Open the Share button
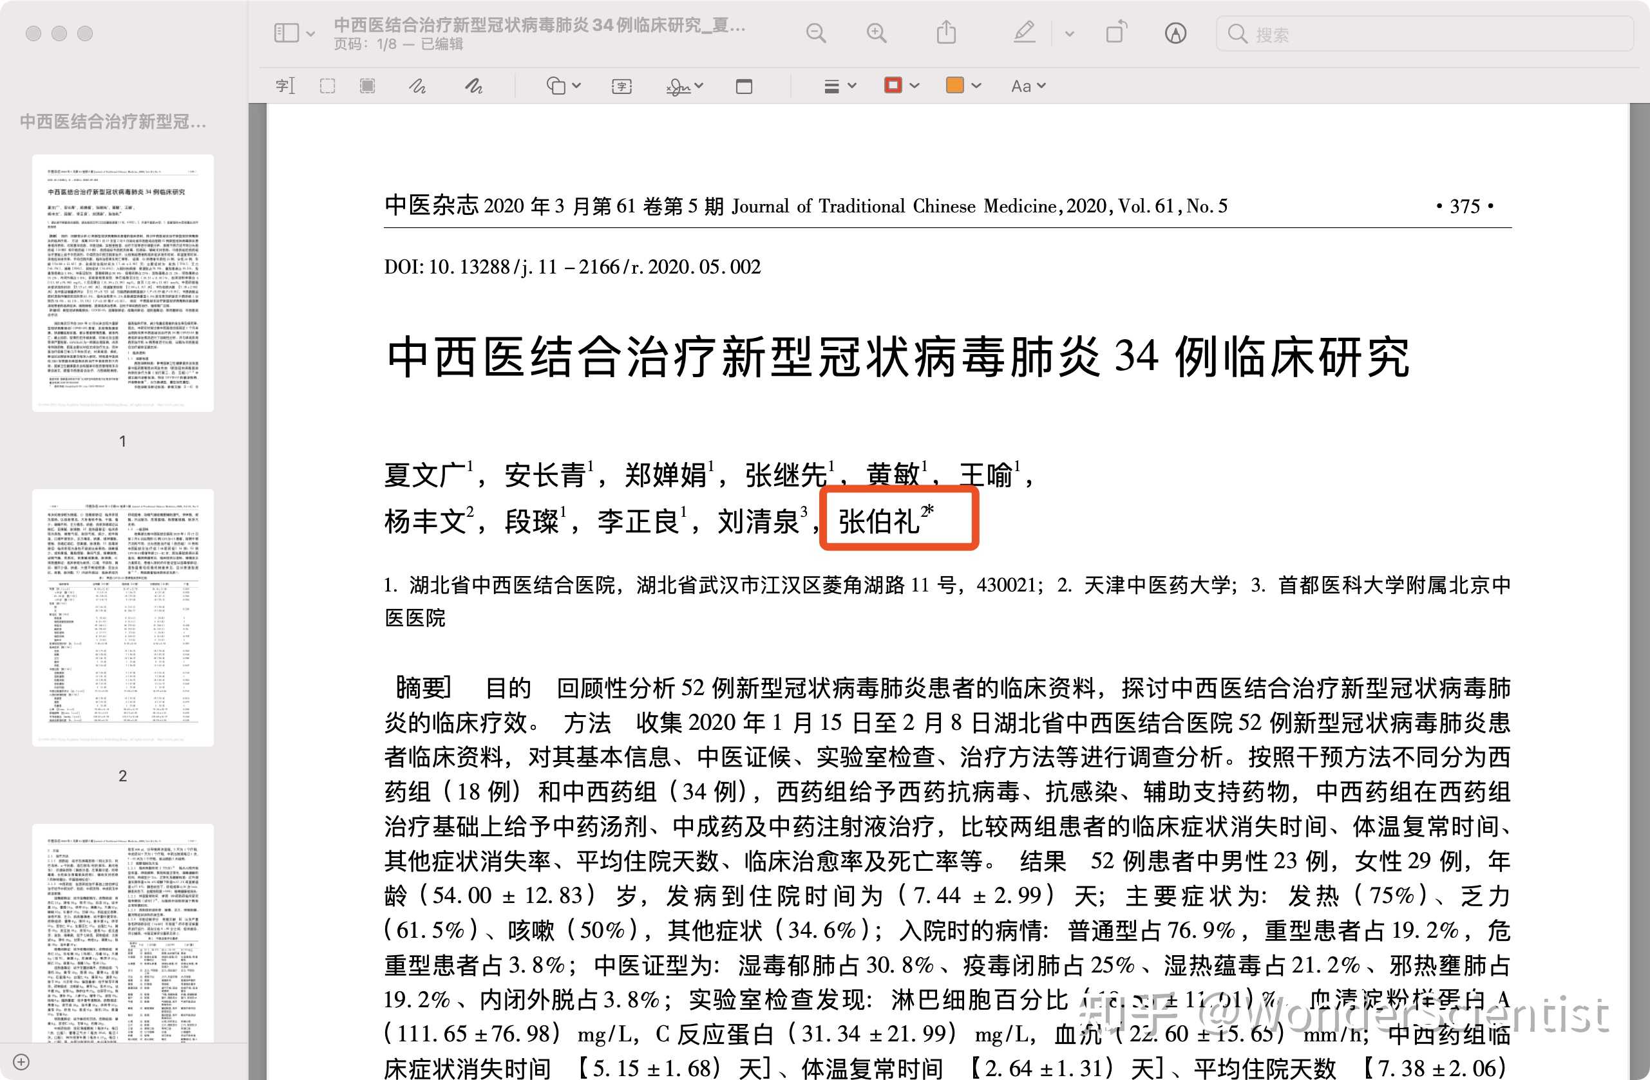The width and height of the screenshot is (1650, 1080). pyautogui.click(x=946, y=33)
